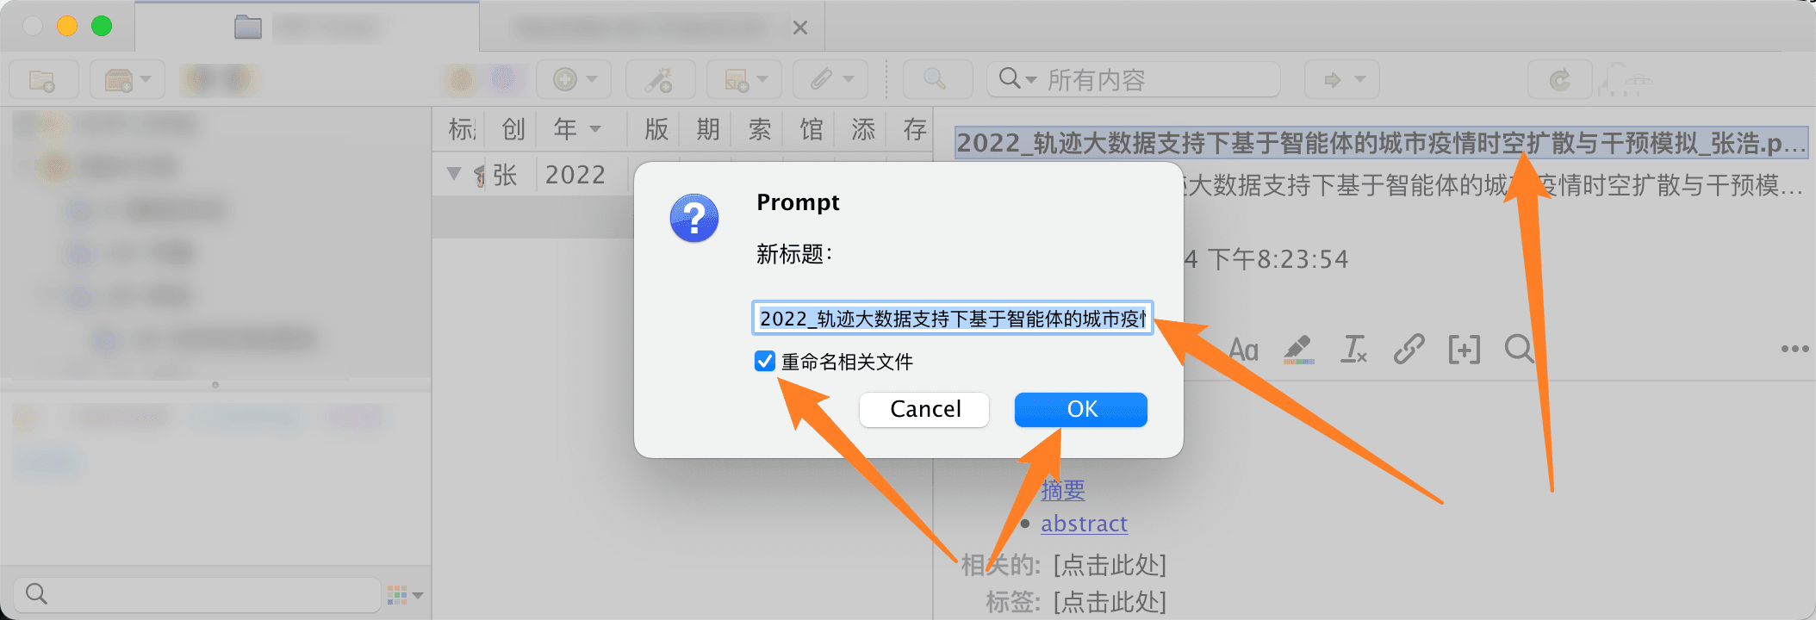Click the insert link chain icon
Image resolution: width=1816 pixels, height=620 pixels.
(x=1409, y=350)
